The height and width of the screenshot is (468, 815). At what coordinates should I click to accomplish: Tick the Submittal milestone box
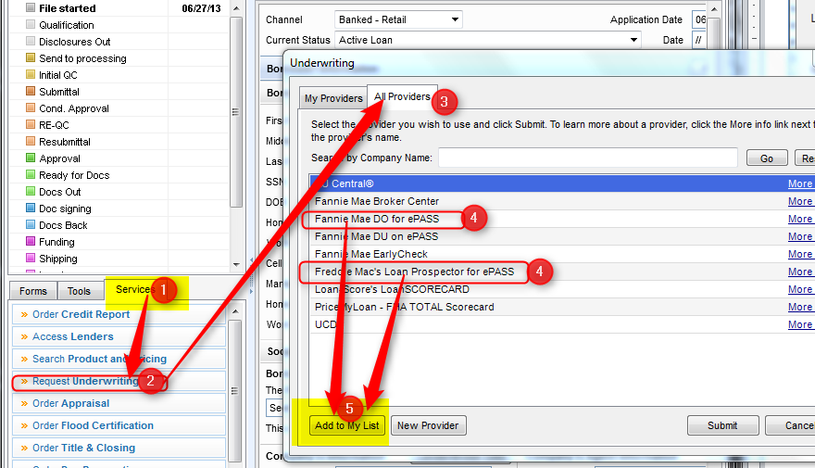tap(31, 92)
